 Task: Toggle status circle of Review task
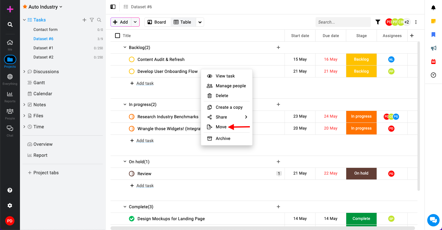tap(132, 174)
